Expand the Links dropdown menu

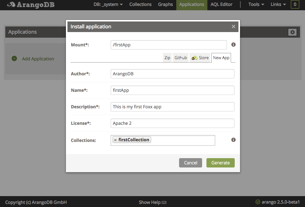(278, 5)
